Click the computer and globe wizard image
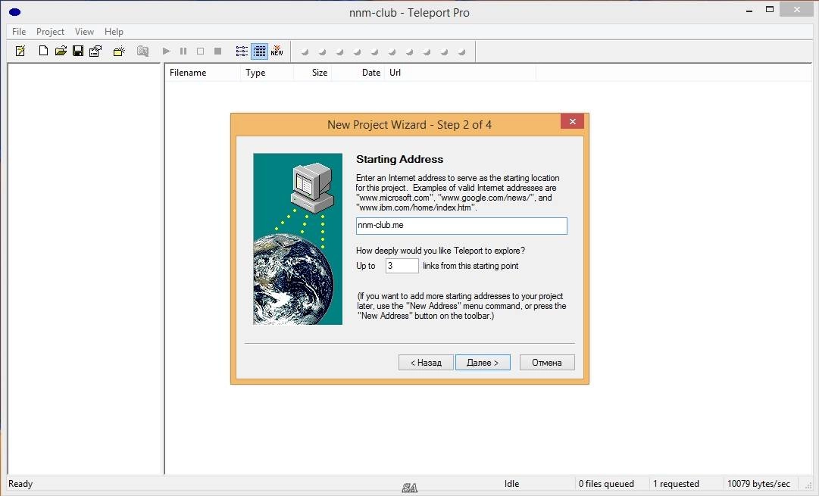Screen dimensions: 819x496 point(298,239)
